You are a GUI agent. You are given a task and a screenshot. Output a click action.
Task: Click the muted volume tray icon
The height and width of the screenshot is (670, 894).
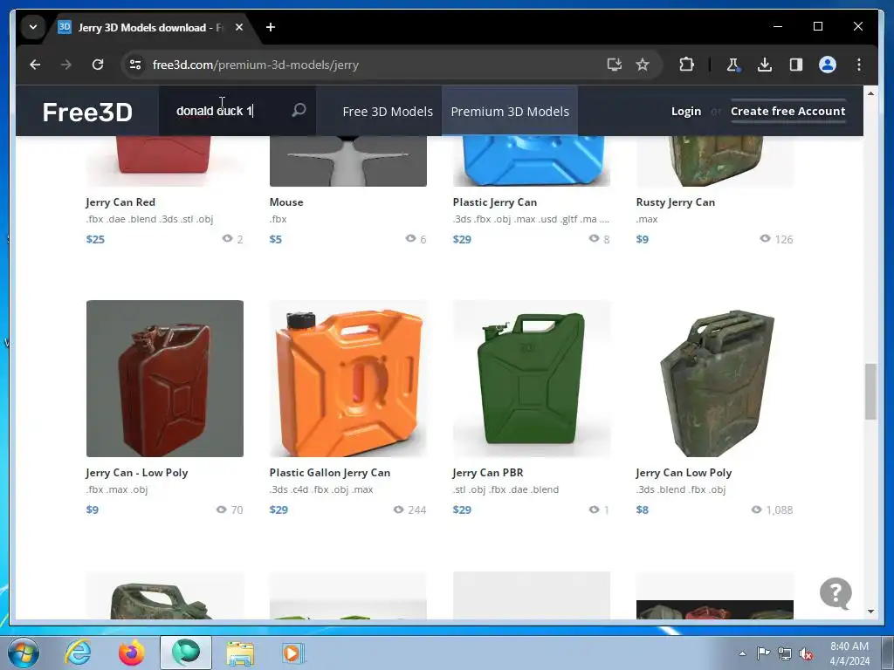806,653
